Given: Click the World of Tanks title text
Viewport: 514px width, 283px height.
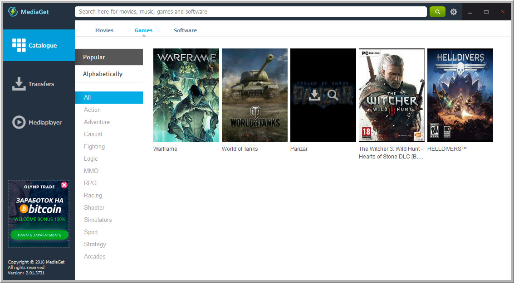Looking at the screenshot, I should point(240,149).
